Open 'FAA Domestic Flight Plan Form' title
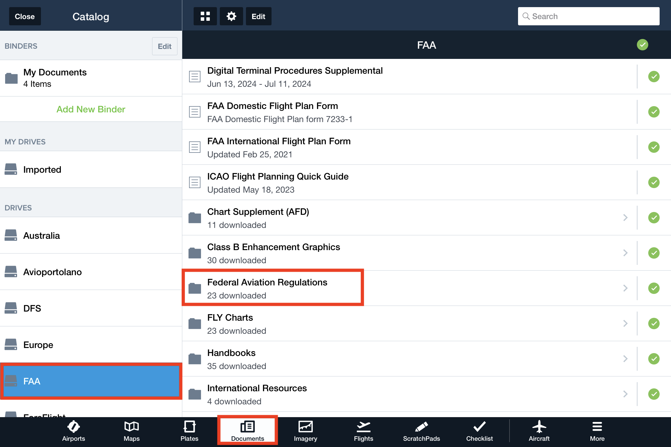This screenshot has width=671, height=447. click(273, 106)
